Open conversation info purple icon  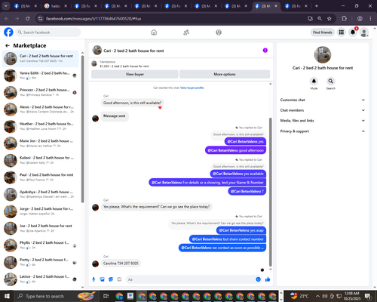[265, 51]
